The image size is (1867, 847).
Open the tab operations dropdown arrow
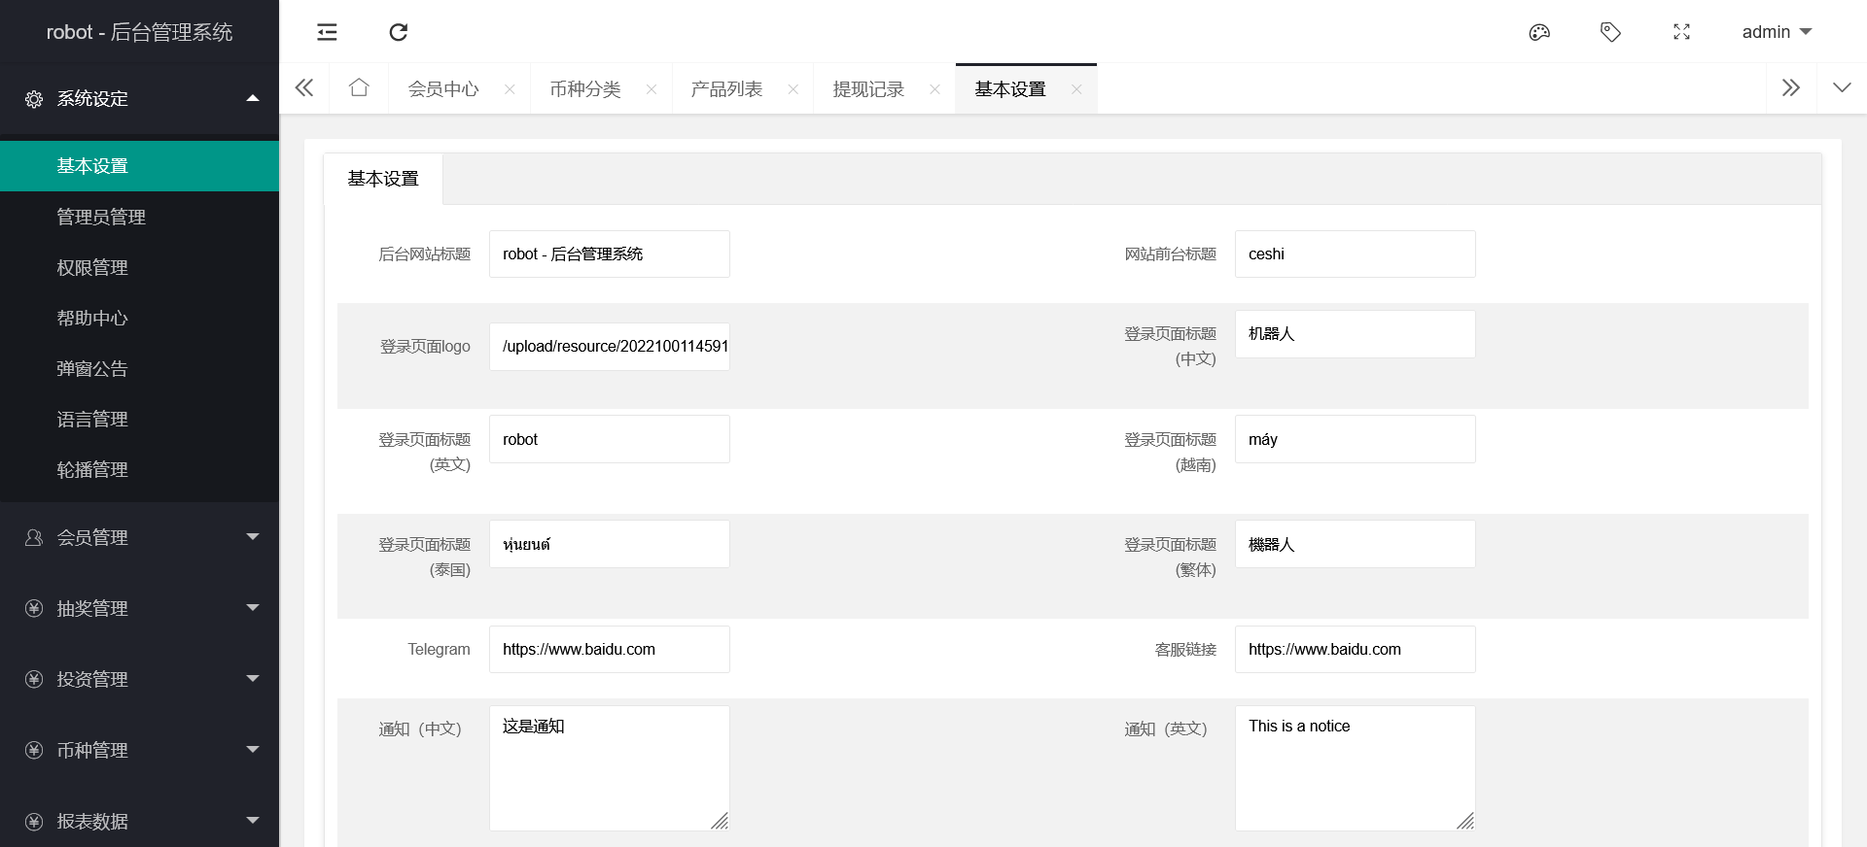coord(1841,88)
